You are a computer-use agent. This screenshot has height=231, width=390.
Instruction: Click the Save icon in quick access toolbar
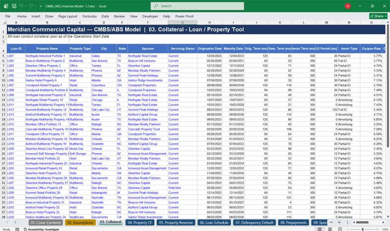coord(14,6)
